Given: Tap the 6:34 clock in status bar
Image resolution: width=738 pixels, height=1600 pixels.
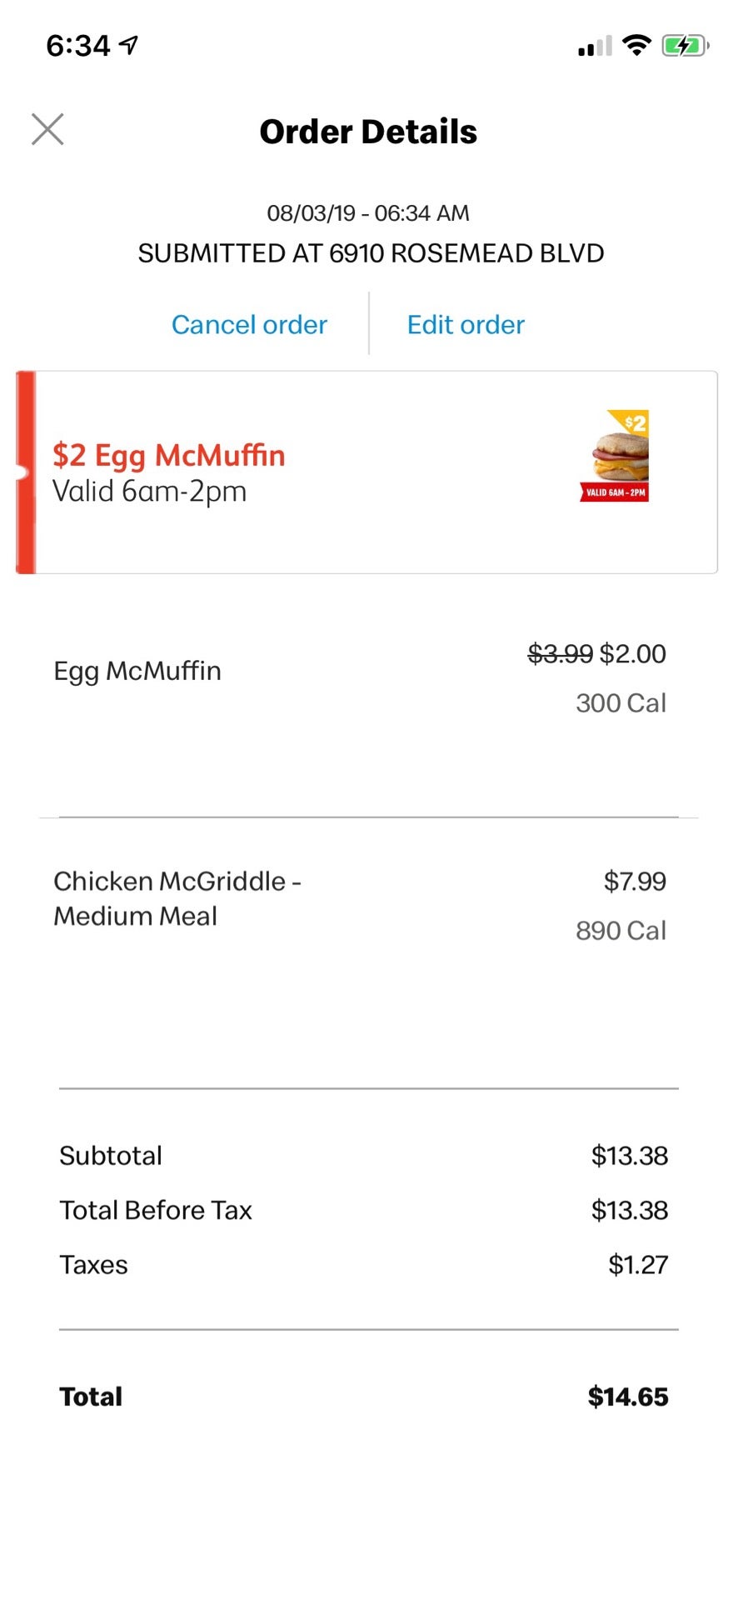Looking at the screenshot, I should tap(77, 46).
